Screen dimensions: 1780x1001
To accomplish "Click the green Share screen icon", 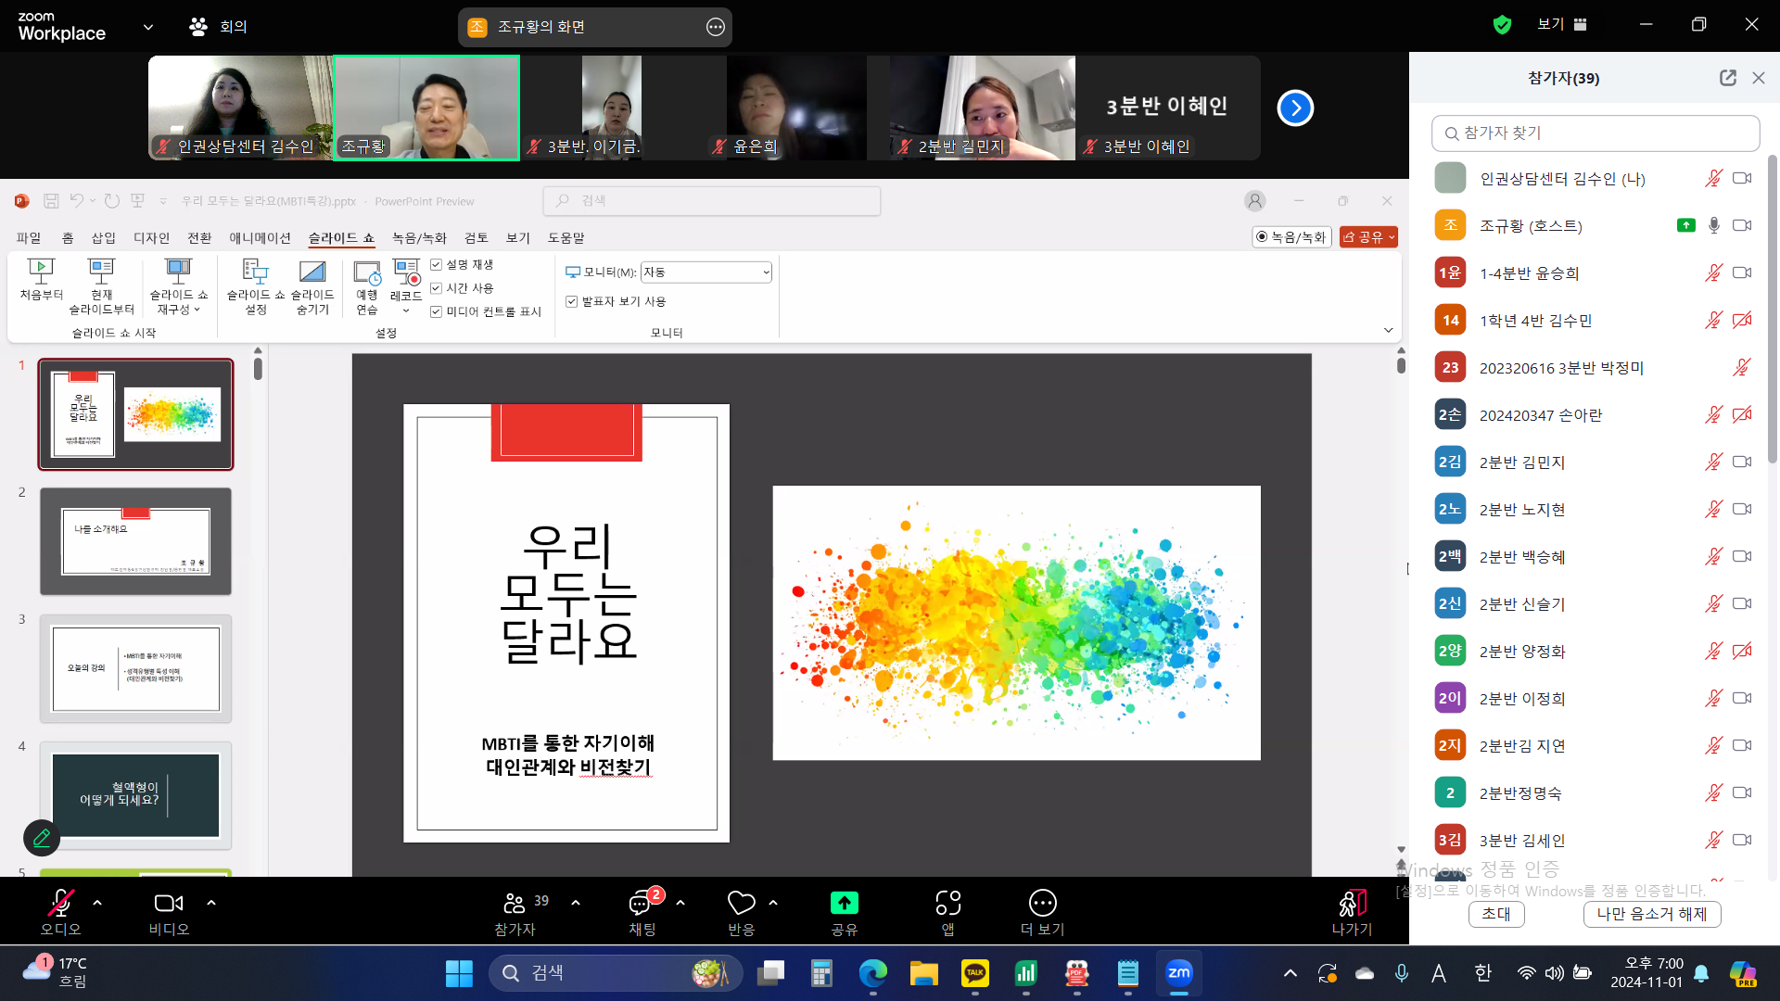I will (844, 903).
